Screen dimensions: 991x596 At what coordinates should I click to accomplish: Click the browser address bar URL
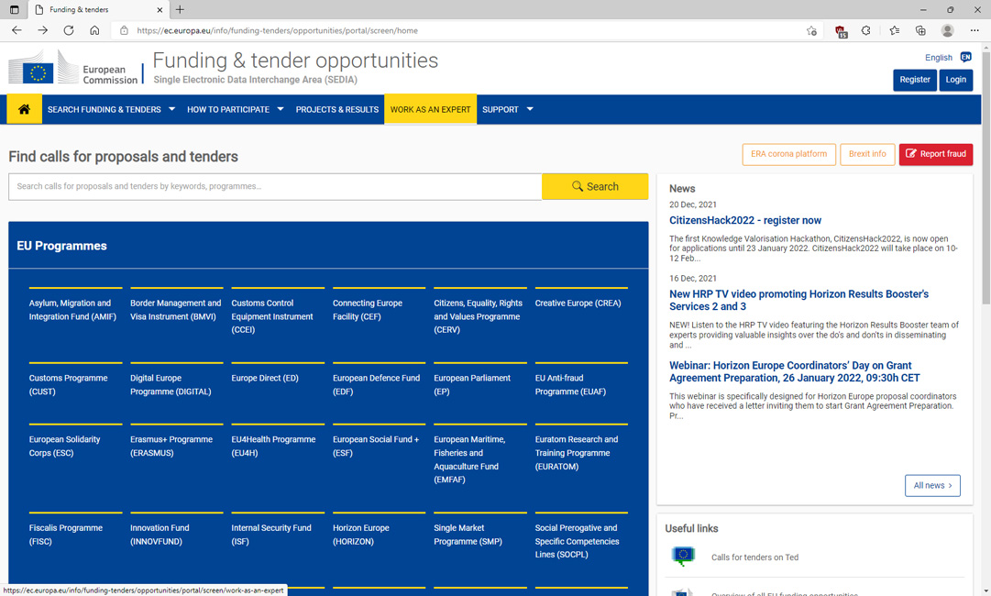[277, 30]
